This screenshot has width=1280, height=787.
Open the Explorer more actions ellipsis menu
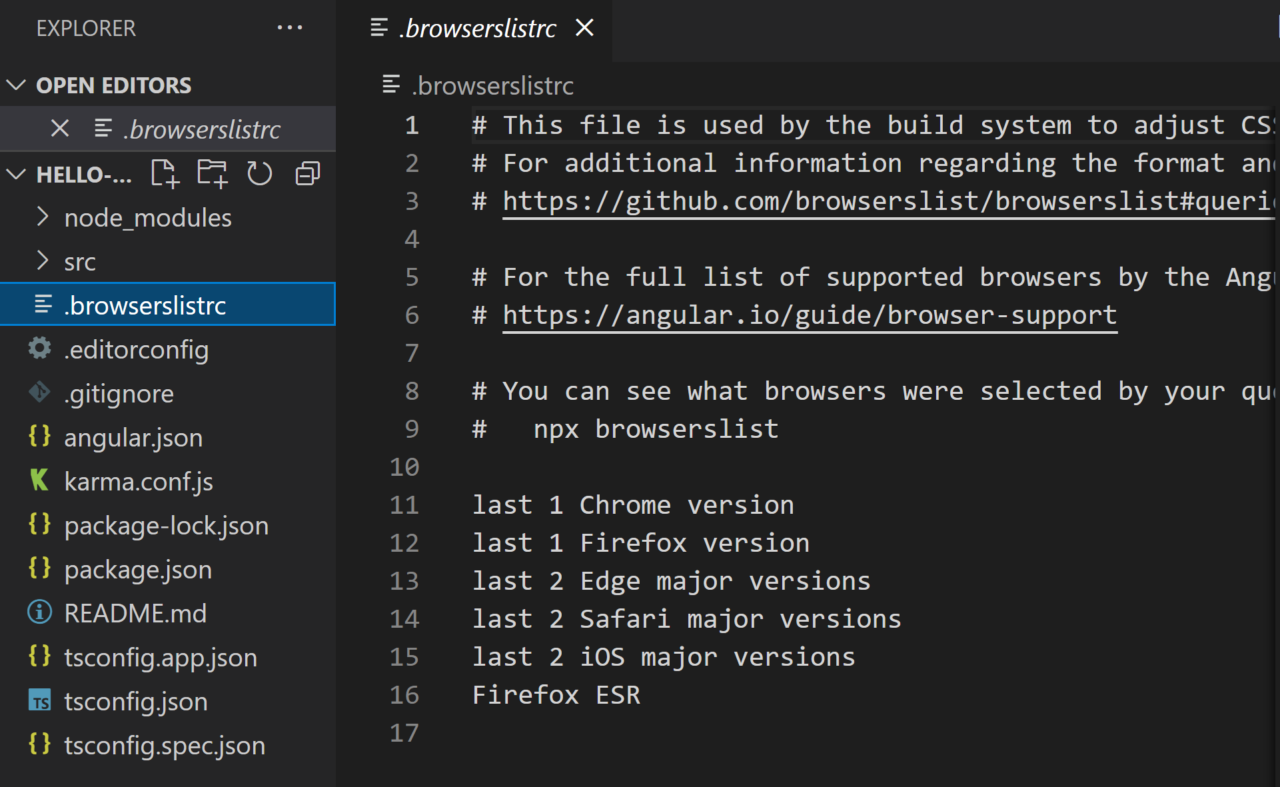[x=290, y=28]
